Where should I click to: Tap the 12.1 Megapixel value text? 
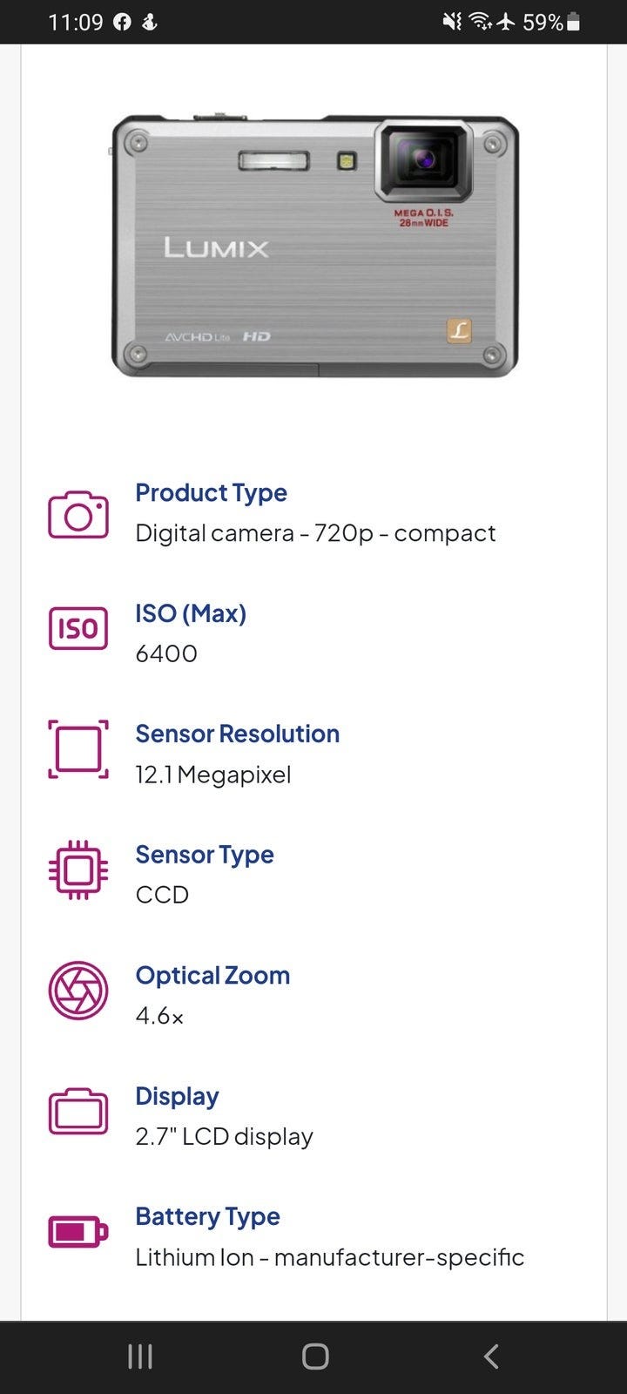tap(213, 775)
